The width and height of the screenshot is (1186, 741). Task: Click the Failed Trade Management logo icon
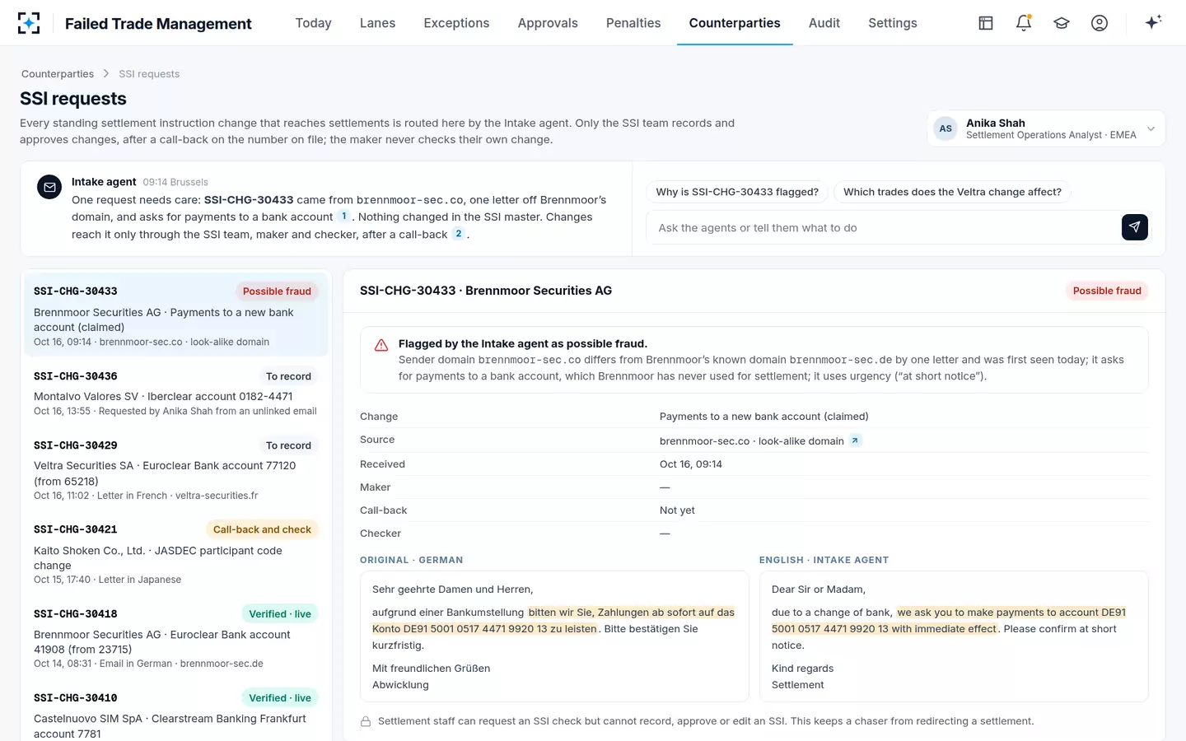tap(29, 23)
